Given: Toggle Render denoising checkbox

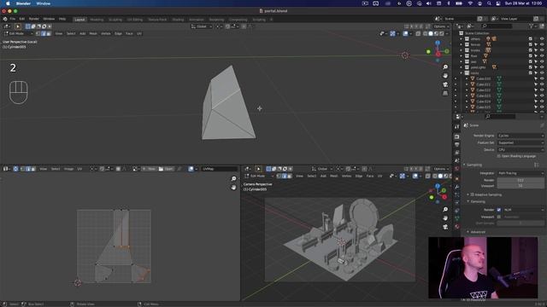Looking at the screenshot, I should pos(498,210).
